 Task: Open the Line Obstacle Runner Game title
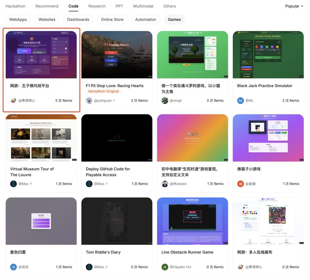[187, 252]
